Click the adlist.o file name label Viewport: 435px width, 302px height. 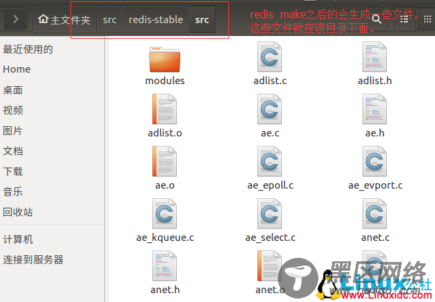click(165, 133)
